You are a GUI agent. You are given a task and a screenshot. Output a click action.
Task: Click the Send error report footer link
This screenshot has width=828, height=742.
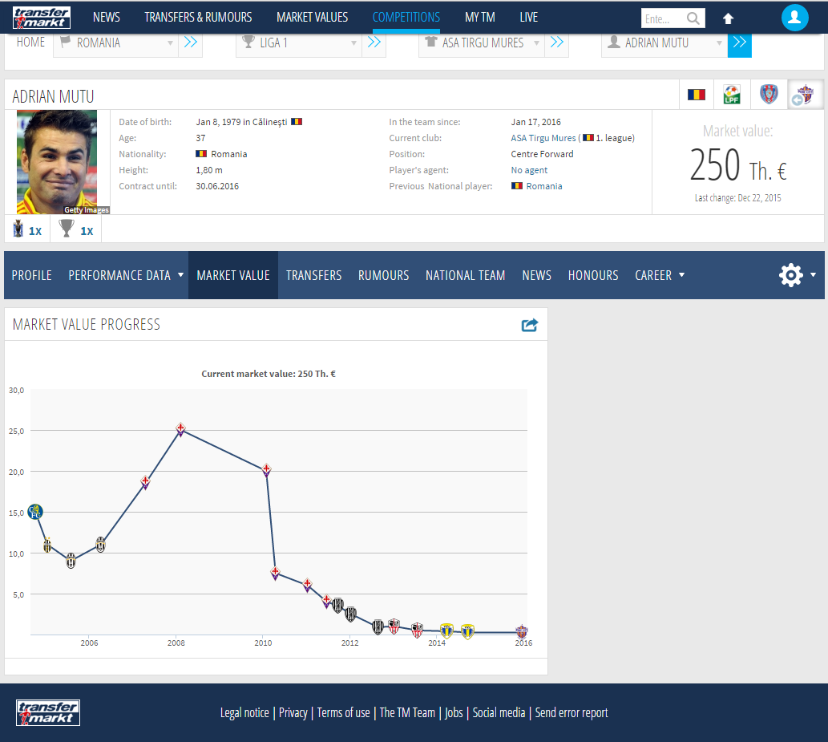(572, 713)
